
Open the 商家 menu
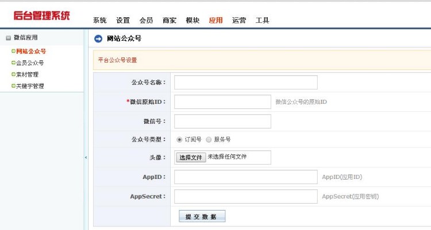(x=170, y=20)
